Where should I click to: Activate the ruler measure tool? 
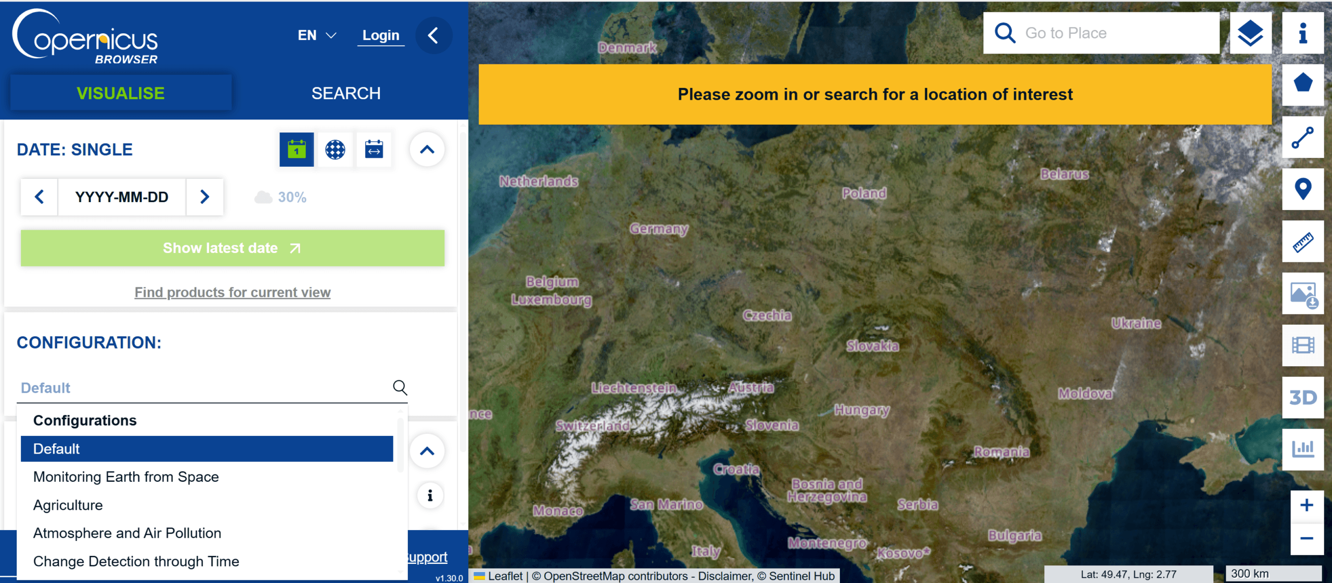(1302, 242)
